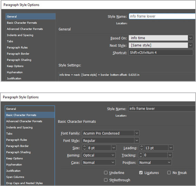Tick the Strikethrough checkbox

(x=106, y=180)
